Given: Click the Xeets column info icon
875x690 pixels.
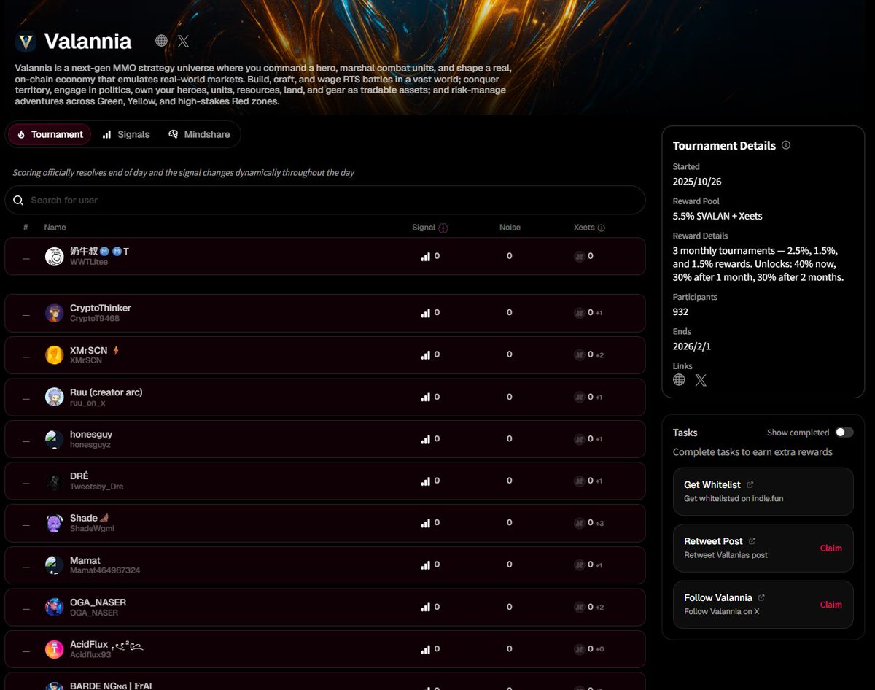Looking at the screenshot, I should 601,228.
